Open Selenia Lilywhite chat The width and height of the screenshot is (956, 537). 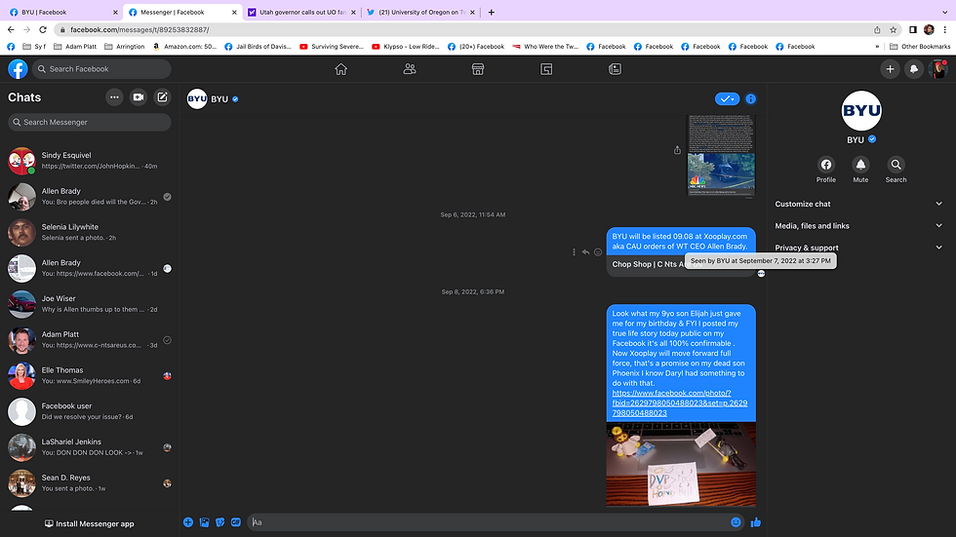[x=90, y=232]
